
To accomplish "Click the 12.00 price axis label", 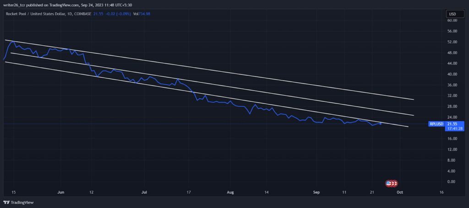I will [x=453, y=149].
